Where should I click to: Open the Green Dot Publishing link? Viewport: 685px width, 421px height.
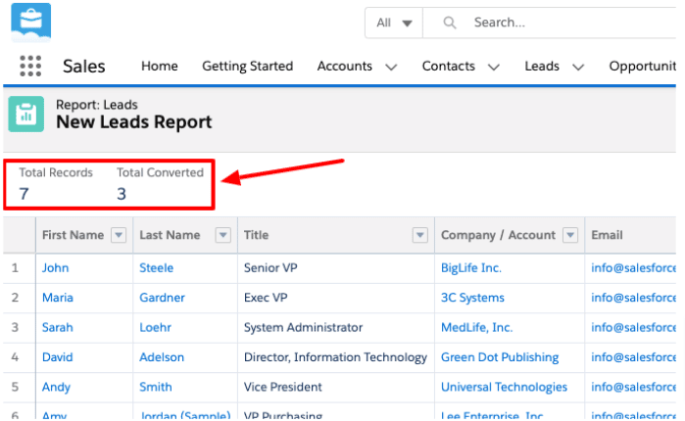pyautogui.click(x=500, y=357)
